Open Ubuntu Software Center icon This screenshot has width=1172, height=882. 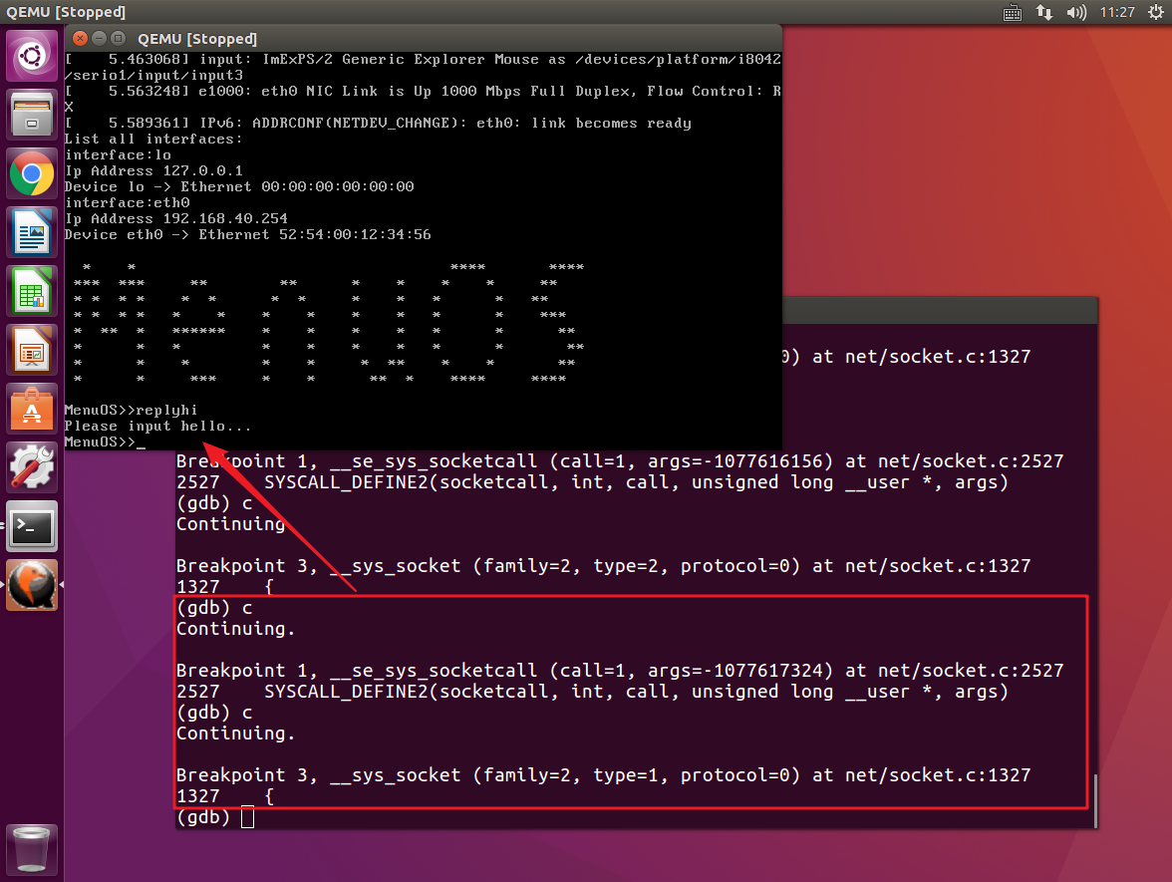coord(32,409)
